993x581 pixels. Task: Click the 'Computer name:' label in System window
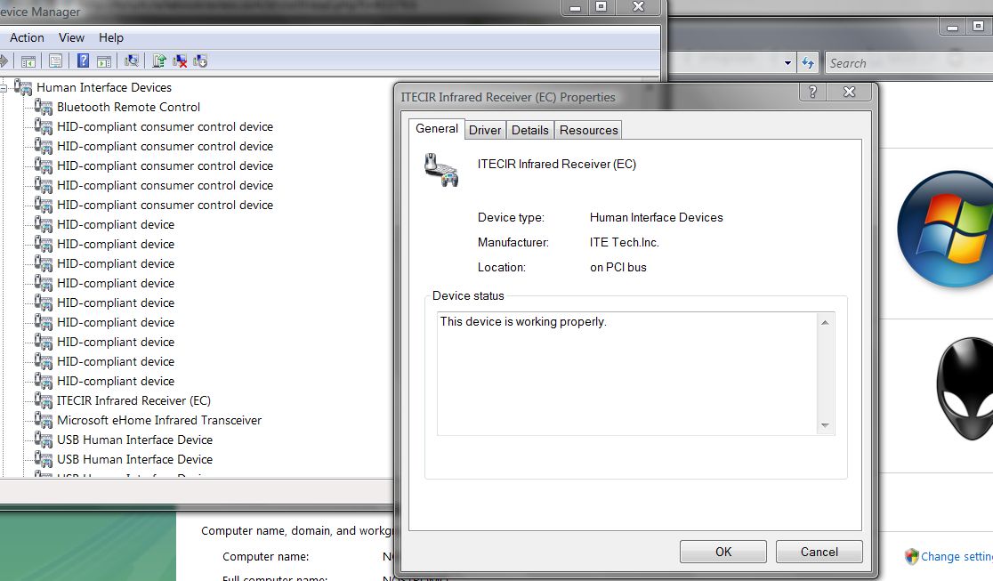pos(265,556)
